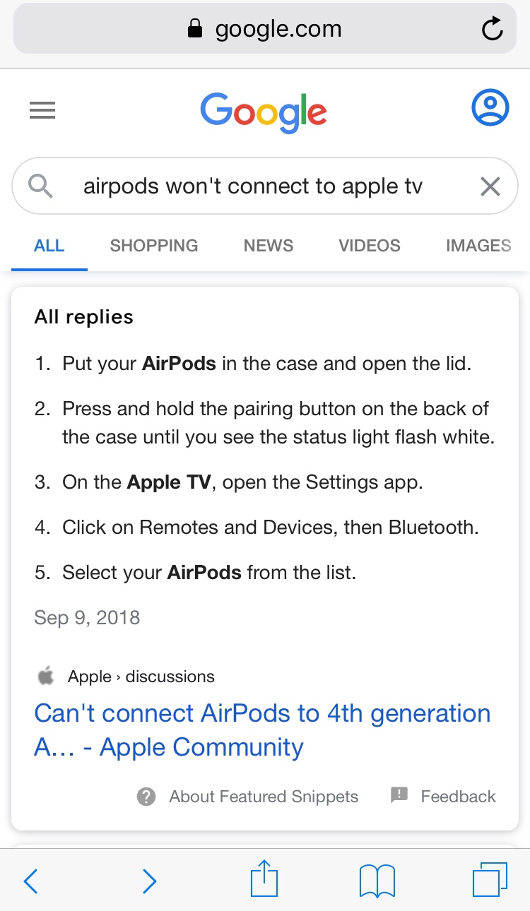Viewport: 530px width, 911px height.
Task: Switch to the News tab
Action: 269,246
